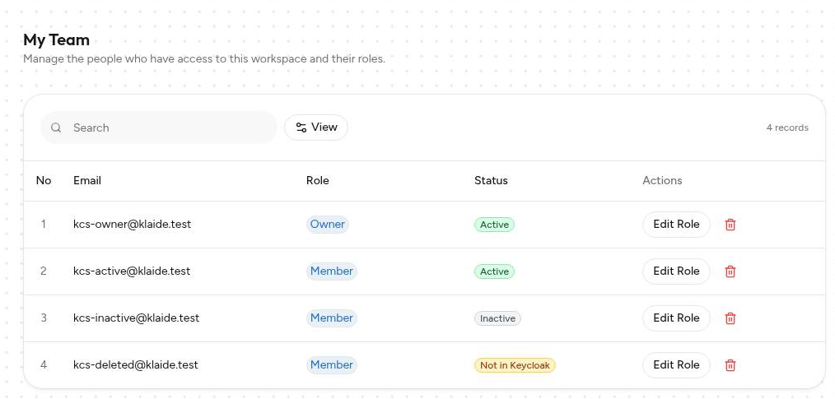835x399 pixels.
Task: Select the kcs-deleted@klaide.test email cell
Action: coord(136,365)
